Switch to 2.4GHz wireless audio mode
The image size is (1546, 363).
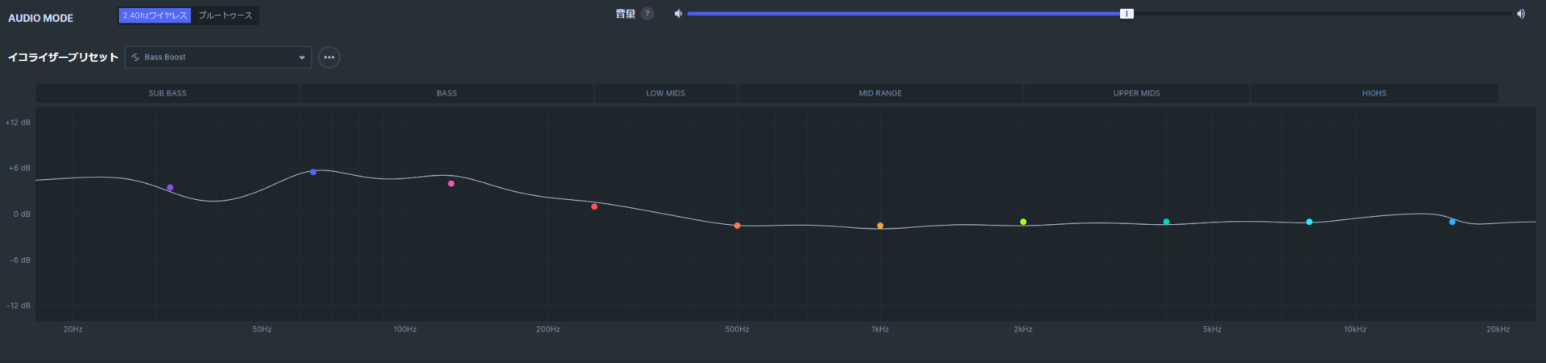point(155,15)
